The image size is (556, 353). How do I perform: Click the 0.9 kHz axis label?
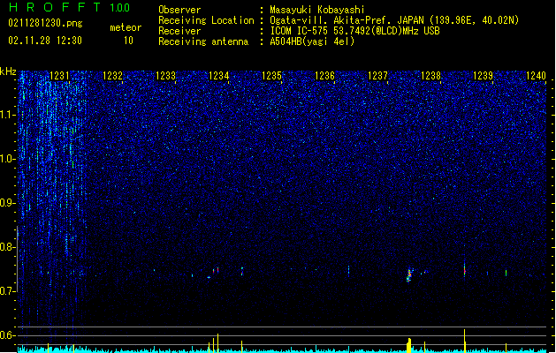[8, 203]
